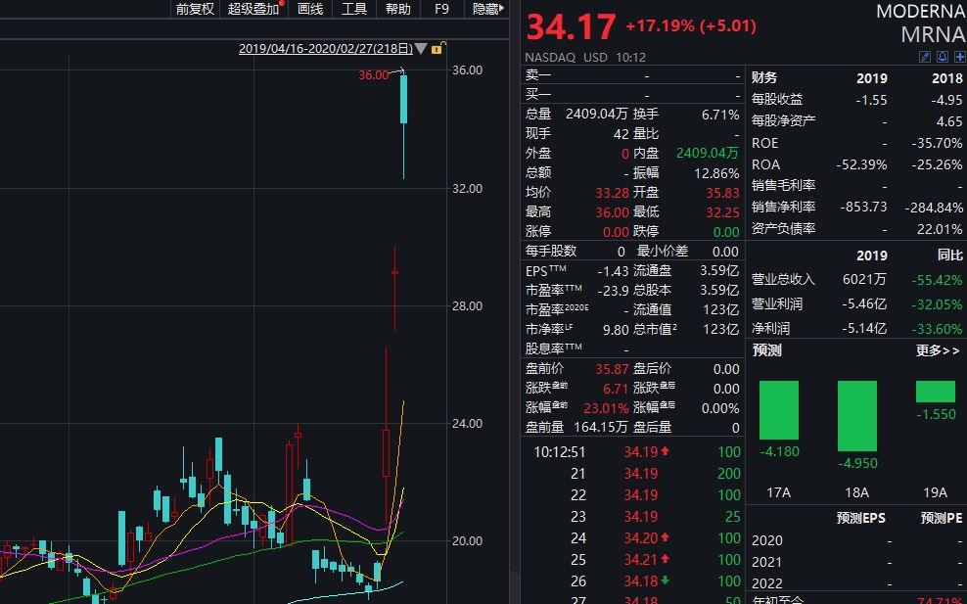The height and width of the screenshot is (604, 967).
Task: Click the ROE -35.70% value
Action: click(x=937, y=143)
